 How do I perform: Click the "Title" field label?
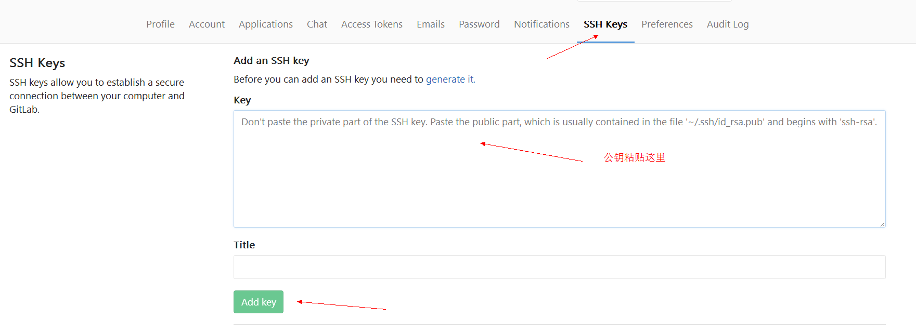pos(244,245)
